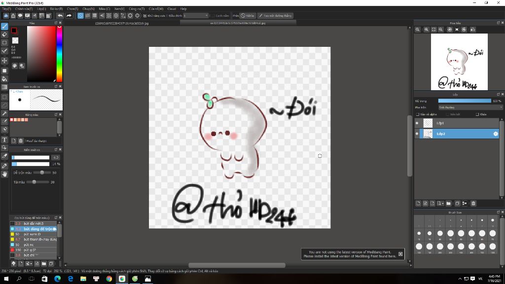The image size is (505, 284).
Task: Open the brush add dropdown at brush list bottom
Action: coord(29,263)
